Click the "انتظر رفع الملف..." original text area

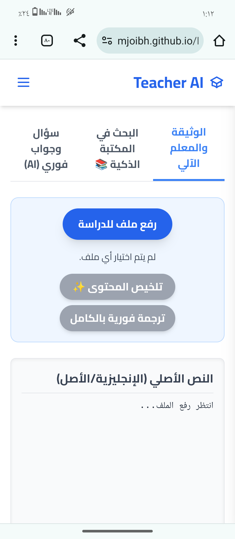117,457
